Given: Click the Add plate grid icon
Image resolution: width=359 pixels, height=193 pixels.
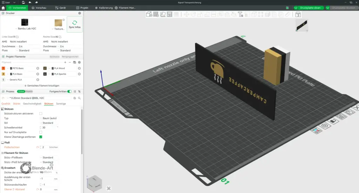Looking at the screenshot, I should click(x=156, y=14).
